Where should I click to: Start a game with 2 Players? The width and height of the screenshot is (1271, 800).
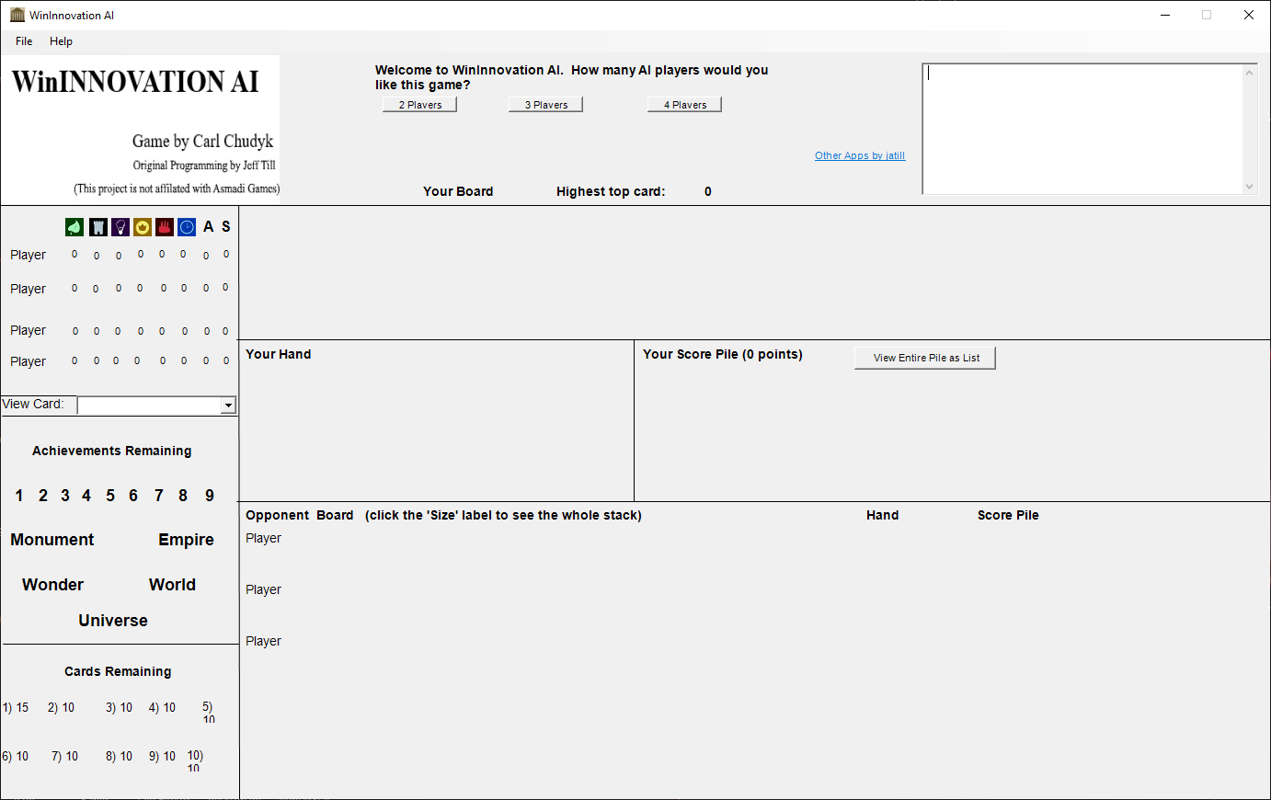420,105
